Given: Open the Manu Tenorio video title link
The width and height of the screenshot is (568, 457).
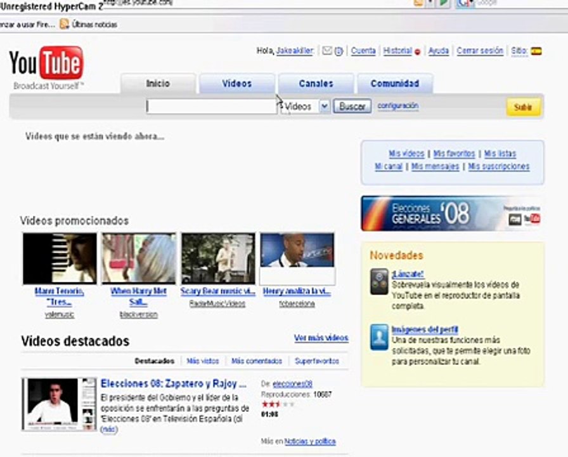Looking at the screenshot, I should pos(60,296).
